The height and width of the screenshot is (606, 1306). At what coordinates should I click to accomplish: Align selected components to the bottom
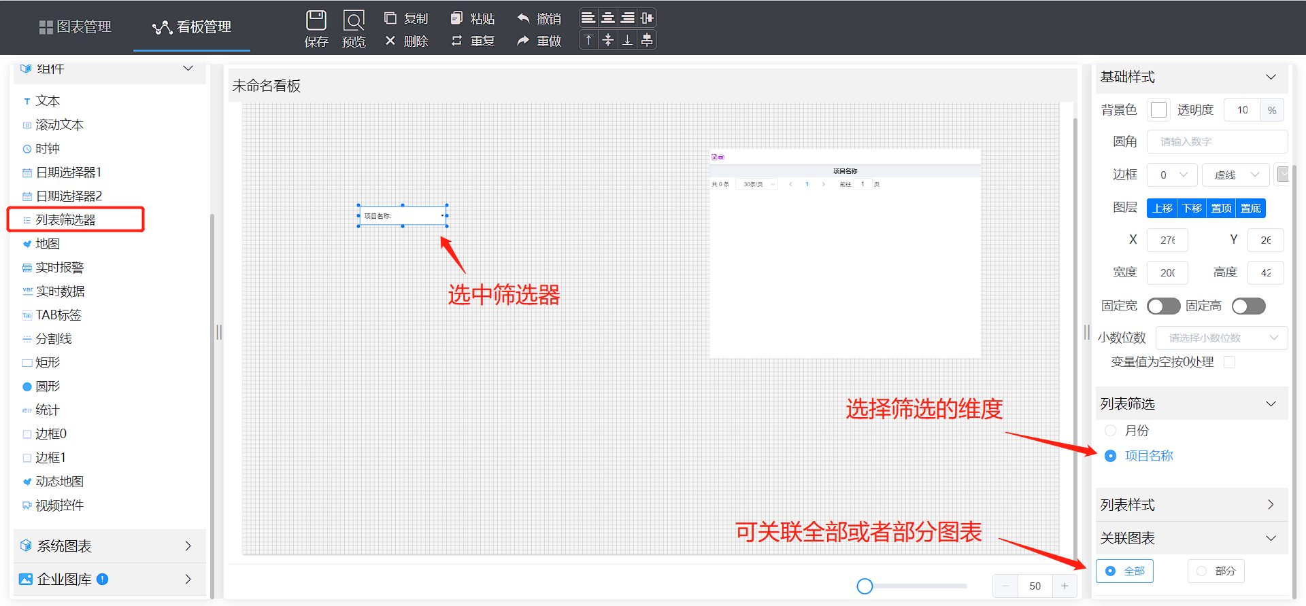point(628,40)
